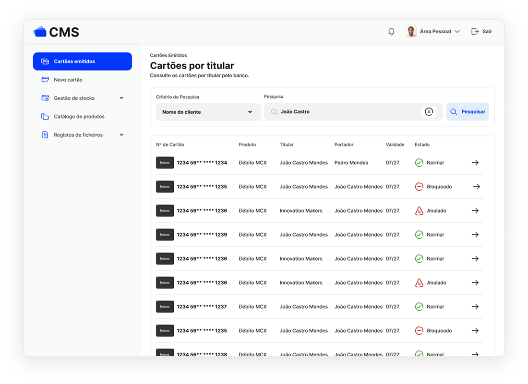Log out using the Sair button
This screenshot has width=528, height=384.
coord(482,32)
